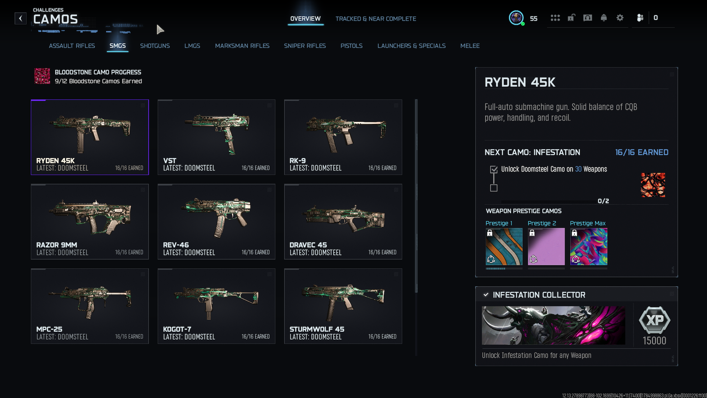Select the Kogot-7 weapon card
Viewport: 707px width, 398px height.
click(217, 306)
